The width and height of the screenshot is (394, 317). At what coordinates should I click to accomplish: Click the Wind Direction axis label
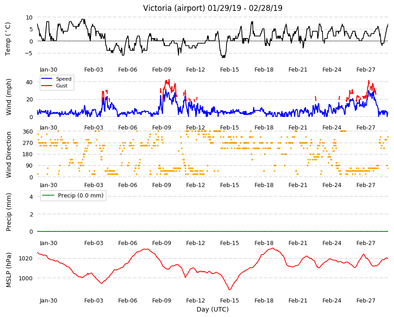click(9, 154)
